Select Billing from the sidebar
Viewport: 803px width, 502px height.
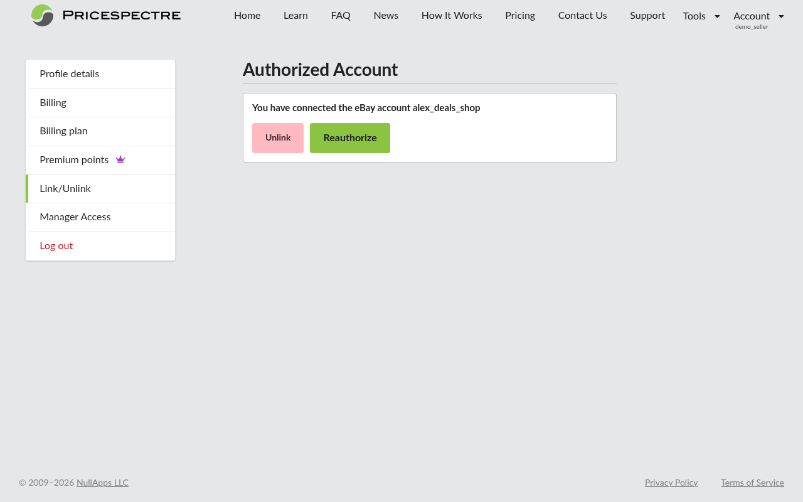[53, 102]
